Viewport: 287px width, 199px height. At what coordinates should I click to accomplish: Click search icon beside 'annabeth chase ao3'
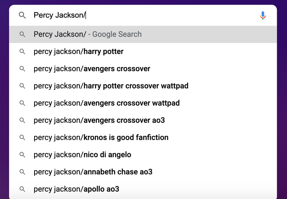point(22,172)
